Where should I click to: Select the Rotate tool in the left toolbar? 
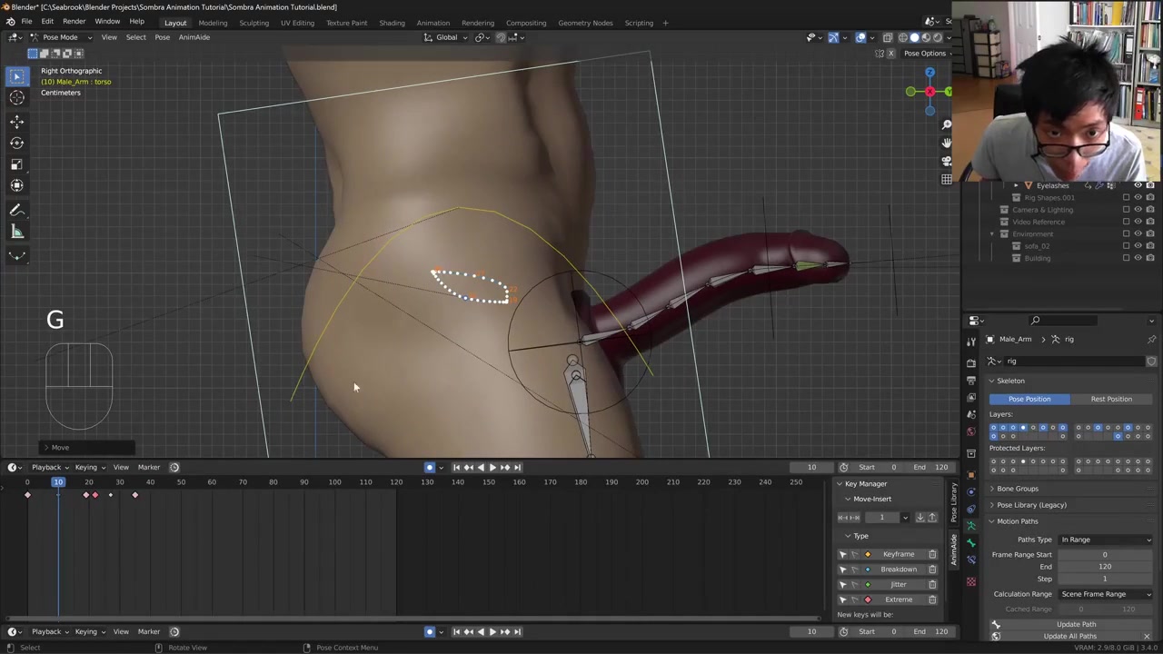16,143
